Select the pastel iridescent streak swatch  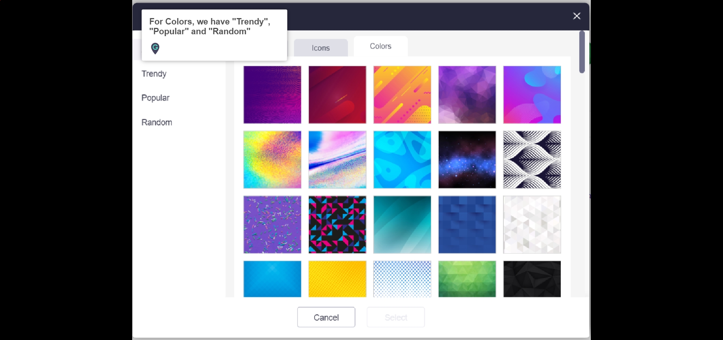[337, 160]
